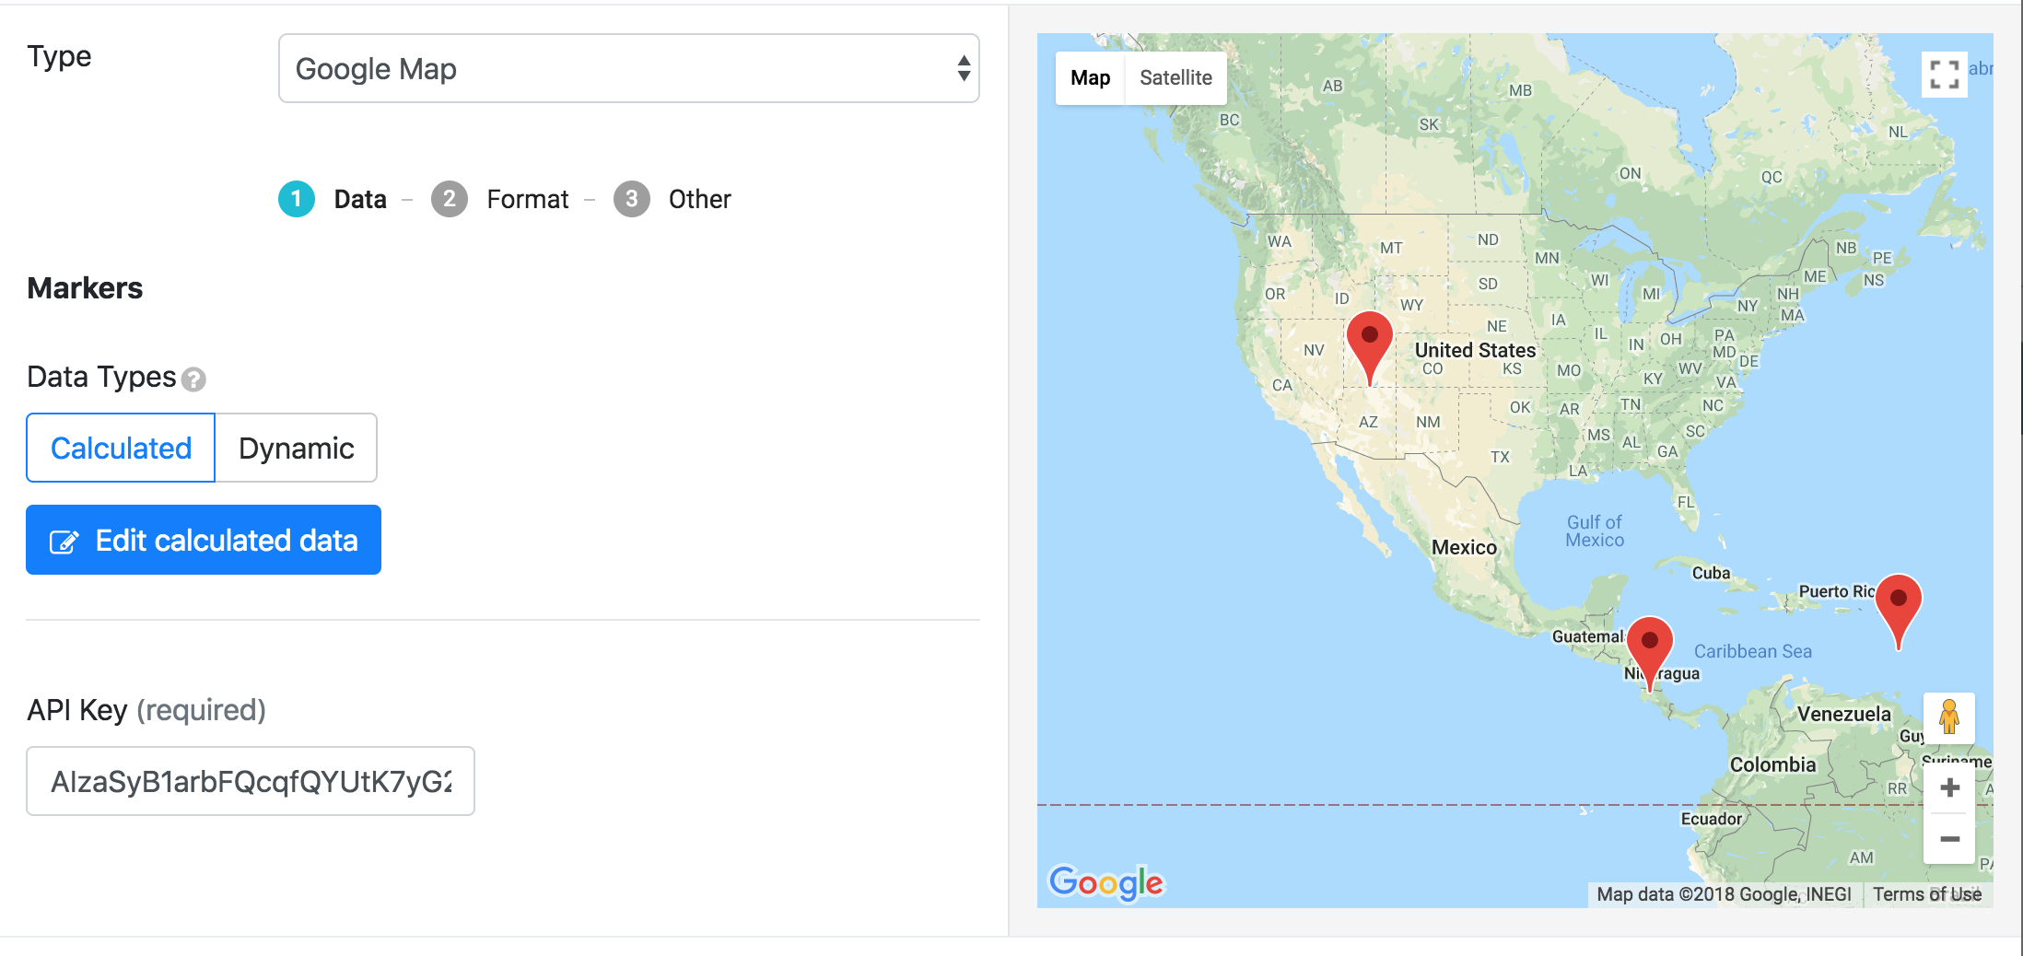Click the Data Types help icon
Image resolution: width=2023 pixels, height=956 pixels.
pyautogui.click(x=193, y=379)
